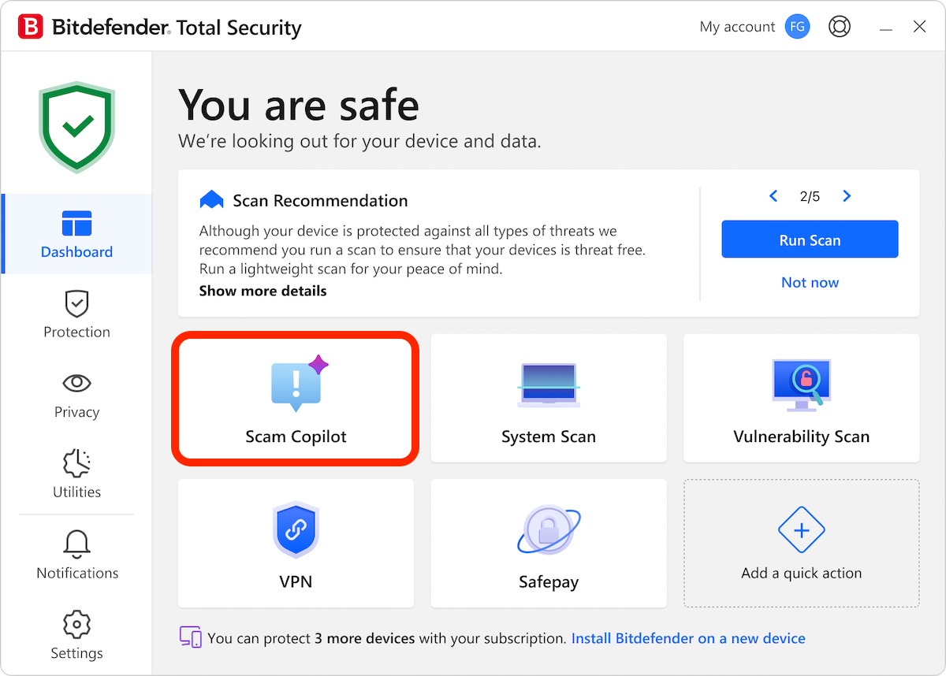Viewport: 946px width, 676px height.
Task: Show next scan recommendation card
Action: click(847, 195)
